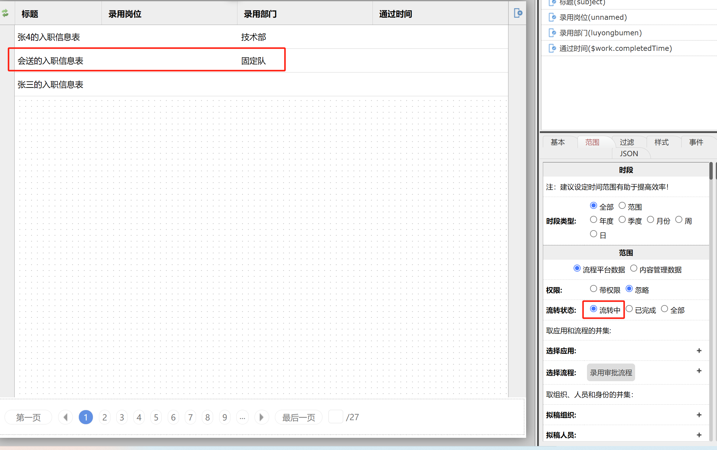Screen dimensions: 717x450
Task: Select 已完成 flow status radio
Action: 629,309
